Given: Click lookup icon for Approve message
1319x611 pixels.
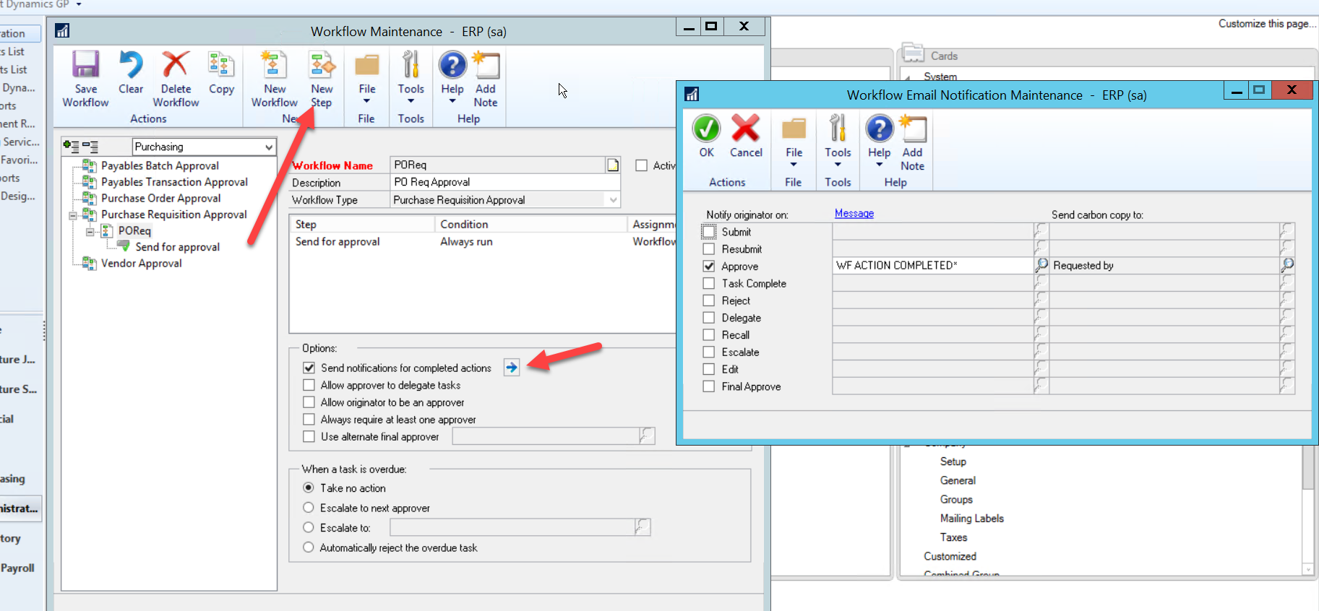Looking at the screenshot, I should click(x=1041, y=266).
